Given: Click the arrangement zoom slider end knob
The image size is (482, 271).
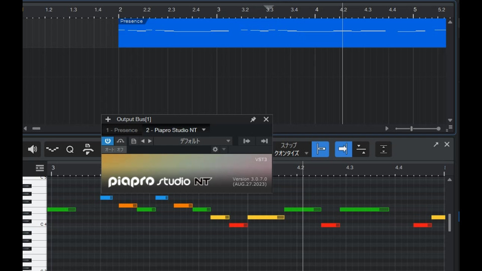Looking at the screenshot, I should pyautogui.click(x=438, y=129).
